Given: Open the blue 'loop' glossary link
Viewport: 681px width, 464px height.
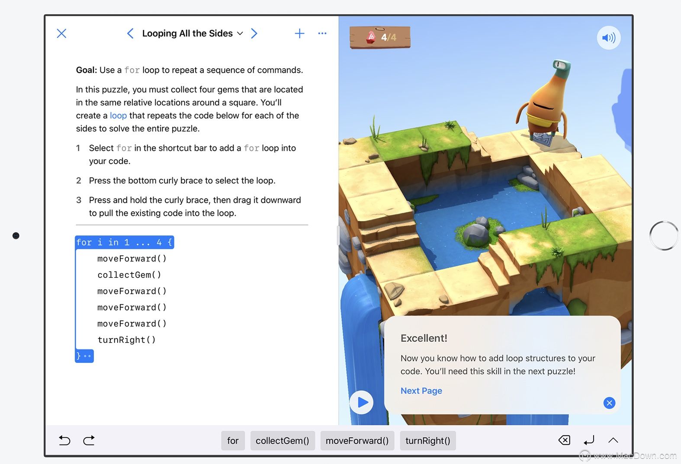Looking at the screenshot, I should (118, 115).
